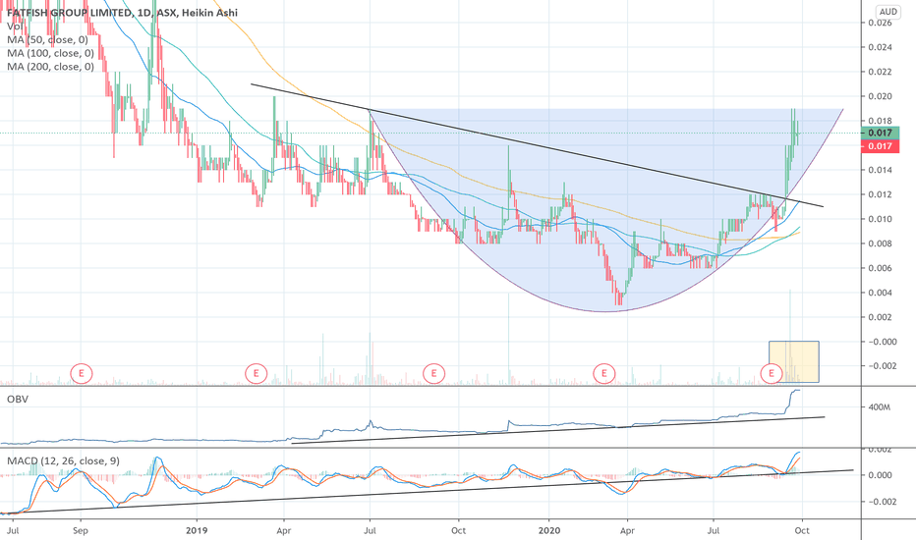Click the 0.020 price scale label

880,96
